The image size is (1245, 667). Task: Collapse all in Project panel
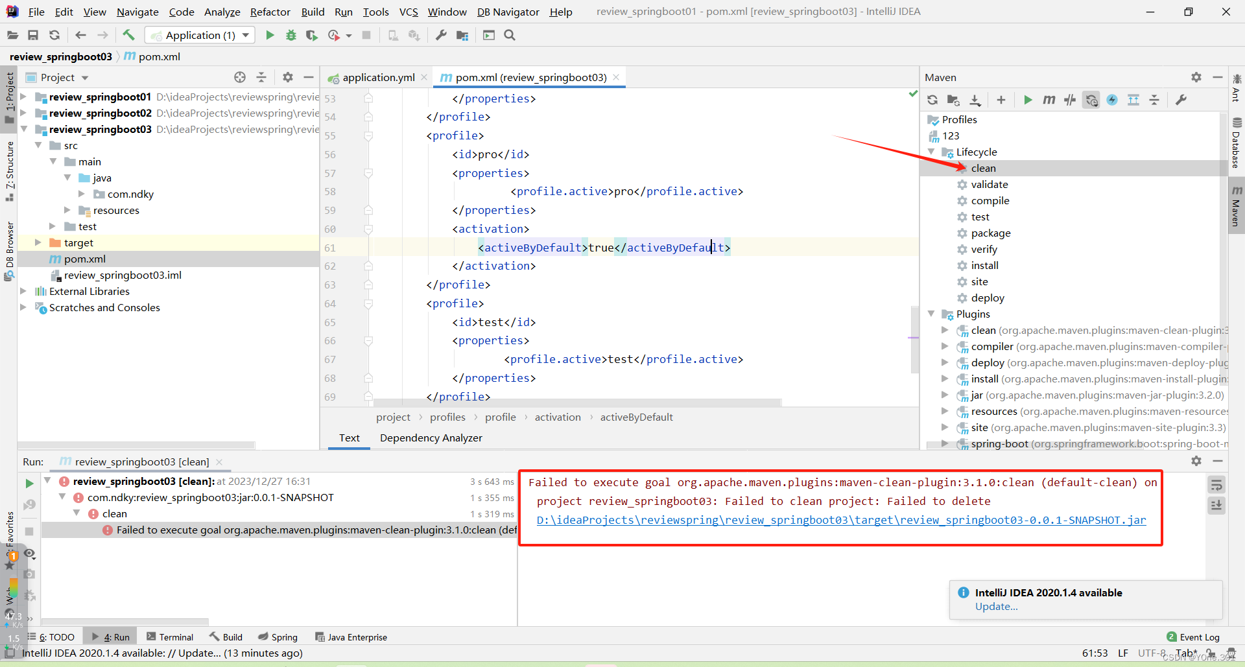261,77
